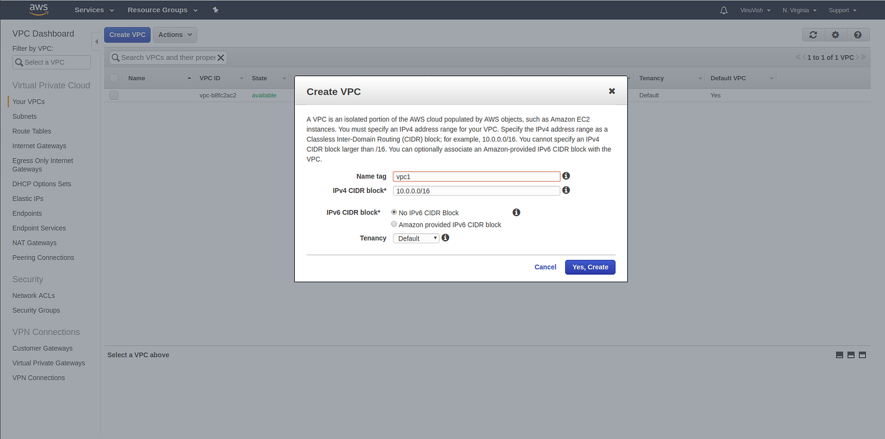Click the IPv4 CIDR block input field
Viewport: 885px width, 439px height.
[x=476, y=191]
